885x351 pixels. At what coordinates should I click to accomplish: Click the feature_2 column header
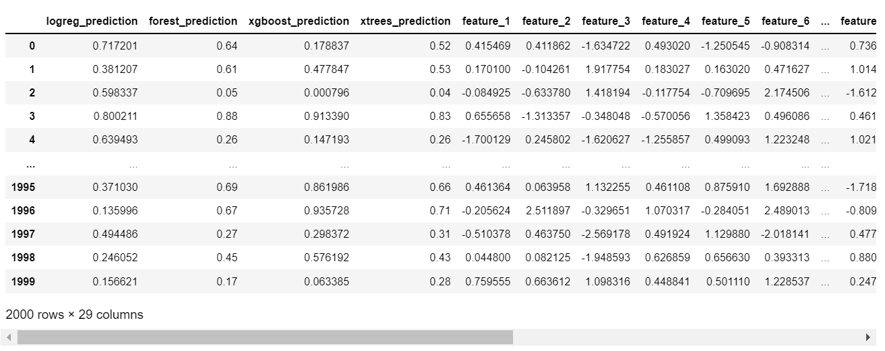[x=546, y=21]
